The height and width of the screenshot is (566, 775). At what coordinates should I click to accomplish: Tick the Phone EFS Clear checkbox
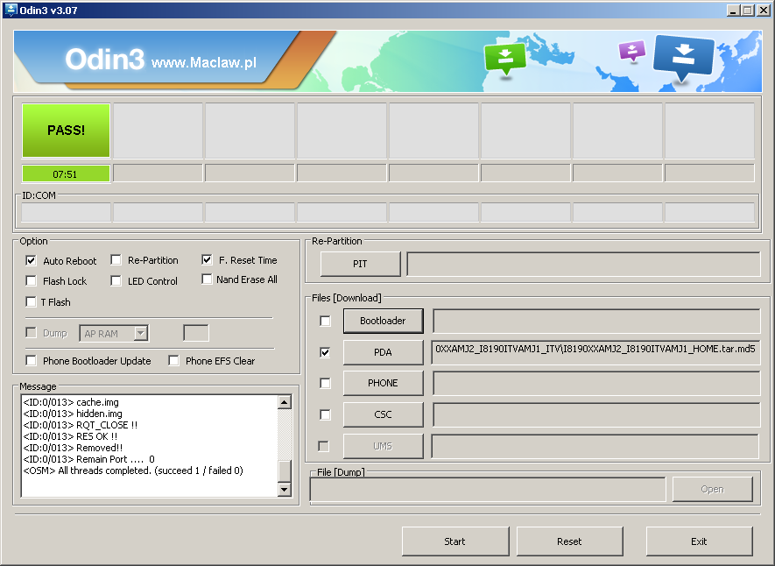click(x=174, y=360)
